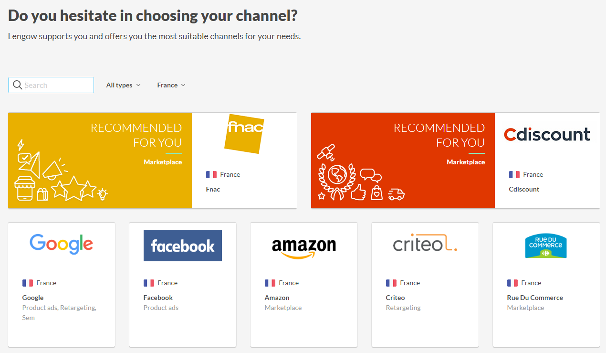Click the Fnac logo
The image size is (606, 353).
(x=245, y=133)
